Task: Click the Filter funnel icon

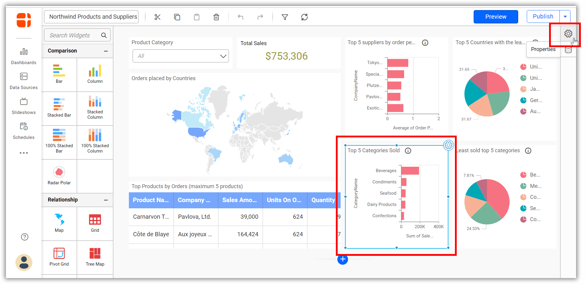Action: (285, 17)
